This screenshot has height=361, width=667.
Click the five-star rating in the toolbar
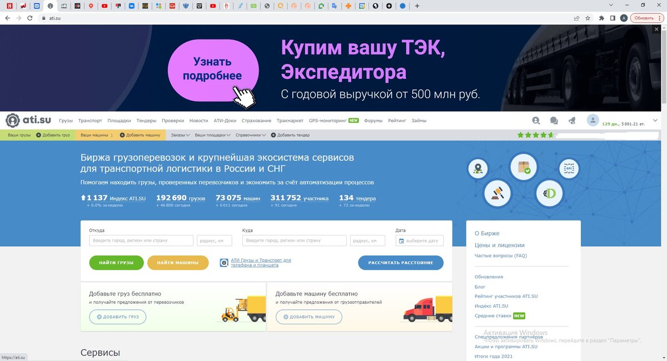[536, 135]
